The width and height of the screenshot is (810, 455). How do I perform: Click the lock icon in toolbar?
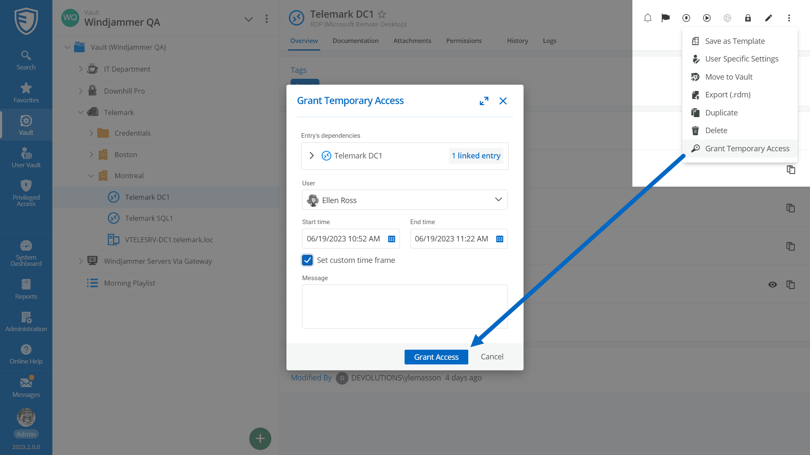pyautogui.click(x=748, y=18)
